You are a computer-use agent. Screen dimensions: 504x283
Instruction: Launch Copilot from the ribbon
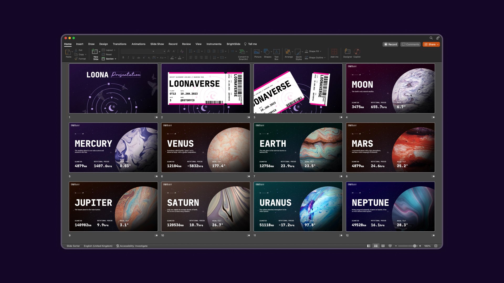(x=357, y=52)
